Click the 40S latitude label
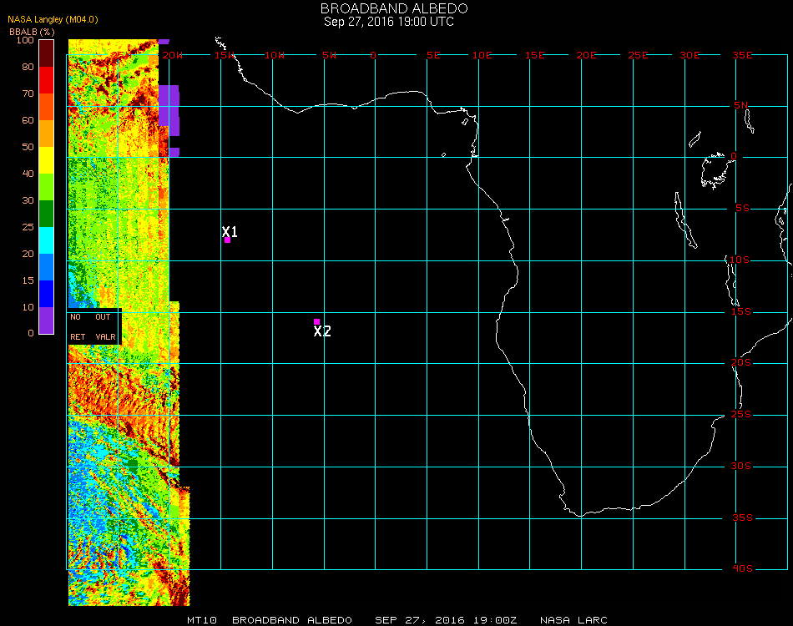 click(742, 569)
